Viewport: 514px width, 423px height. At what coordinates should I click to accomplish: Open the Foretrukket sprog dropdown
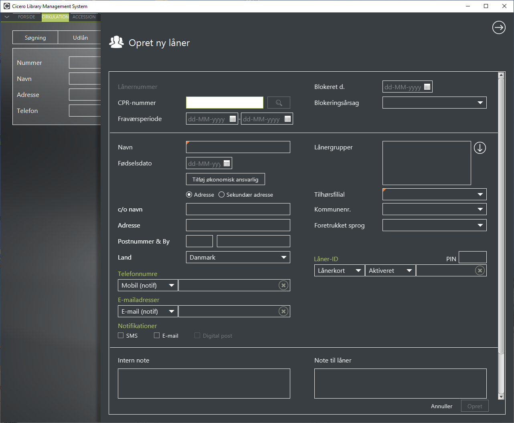coord(435,226)
